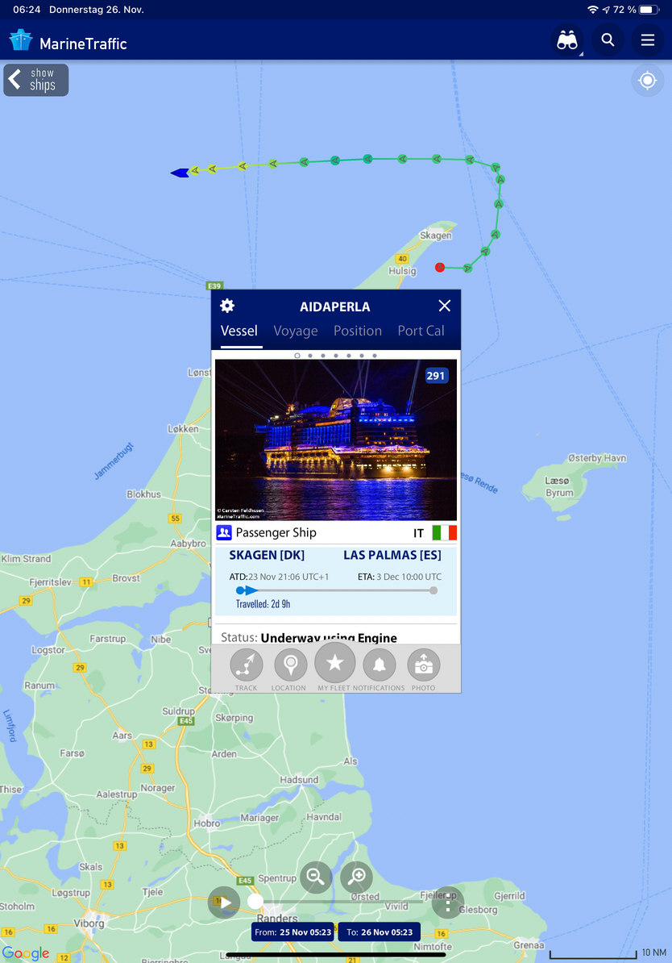This screenshot has width=672, height=963.
Task: Tap the Photo upload camera icon
Action: click(x=424, y=665)
